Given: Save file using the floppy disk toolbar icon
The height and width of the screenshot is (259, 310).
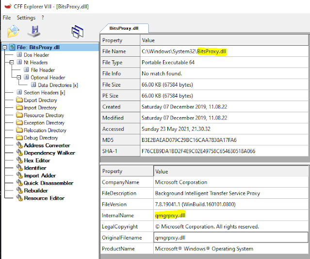Looking at the screenshot, I should pos(34,31).
